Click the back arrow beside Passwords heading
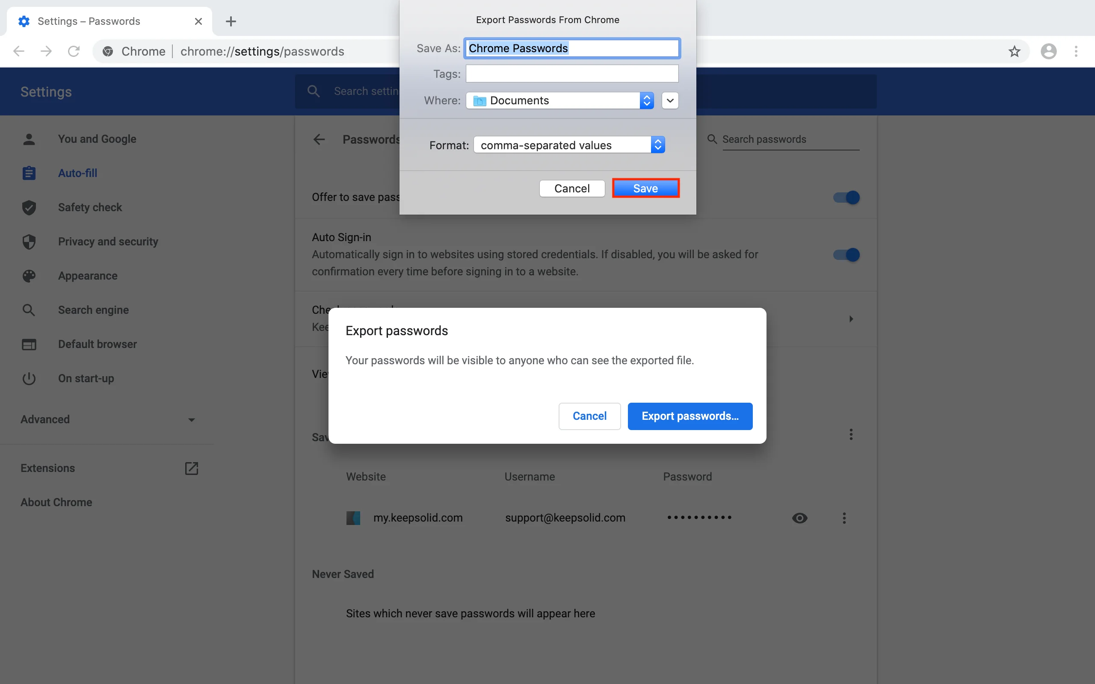 [x=319, y=139]
